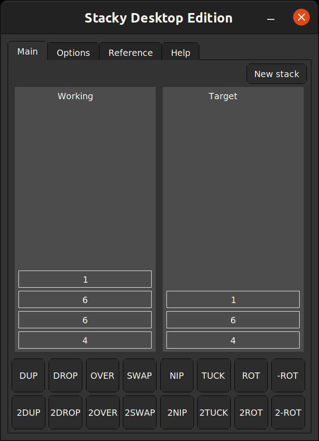
Task: Click the 2DUP button
Action: 28,412
